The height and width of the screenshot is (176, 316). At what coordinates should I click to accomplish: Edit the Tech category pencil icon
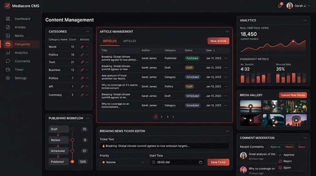82,62
